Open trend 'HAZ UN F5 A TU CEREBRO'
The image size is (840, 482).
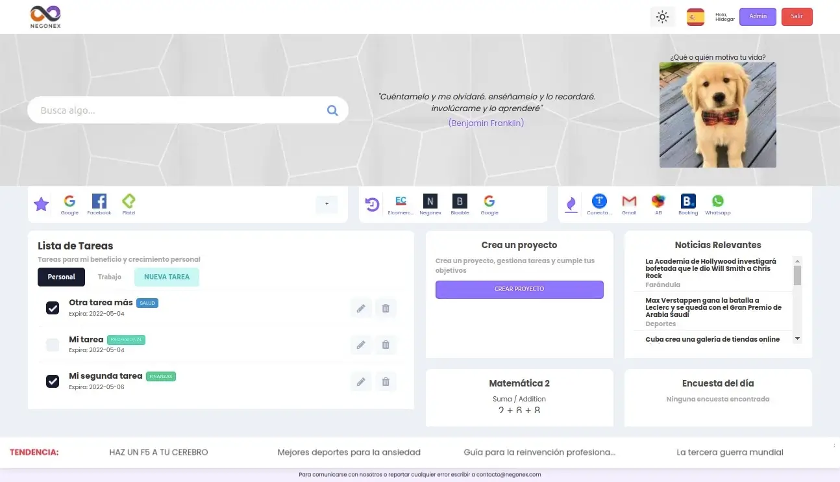[159, 452]
